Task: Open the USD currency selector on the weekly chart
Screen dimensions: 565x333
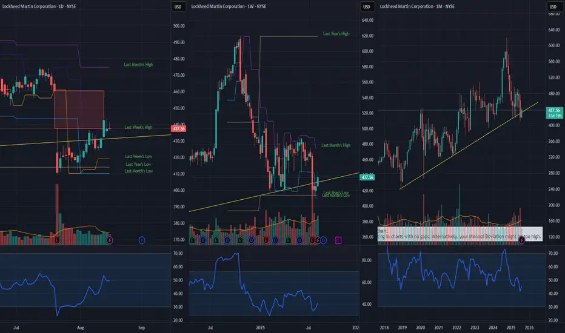Action: 366,7
